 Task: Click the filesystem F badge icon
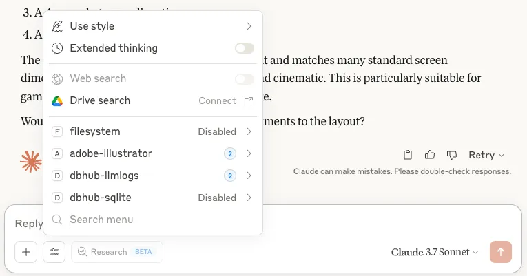point(57,131)
